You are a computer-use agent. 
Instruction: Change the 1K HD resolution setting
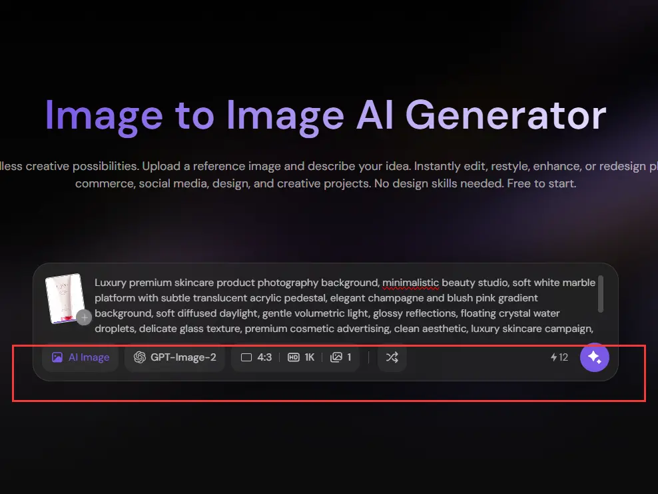[301, 357]
